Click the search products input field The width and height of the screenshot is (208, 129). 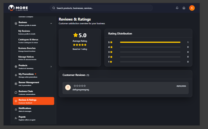102,8
